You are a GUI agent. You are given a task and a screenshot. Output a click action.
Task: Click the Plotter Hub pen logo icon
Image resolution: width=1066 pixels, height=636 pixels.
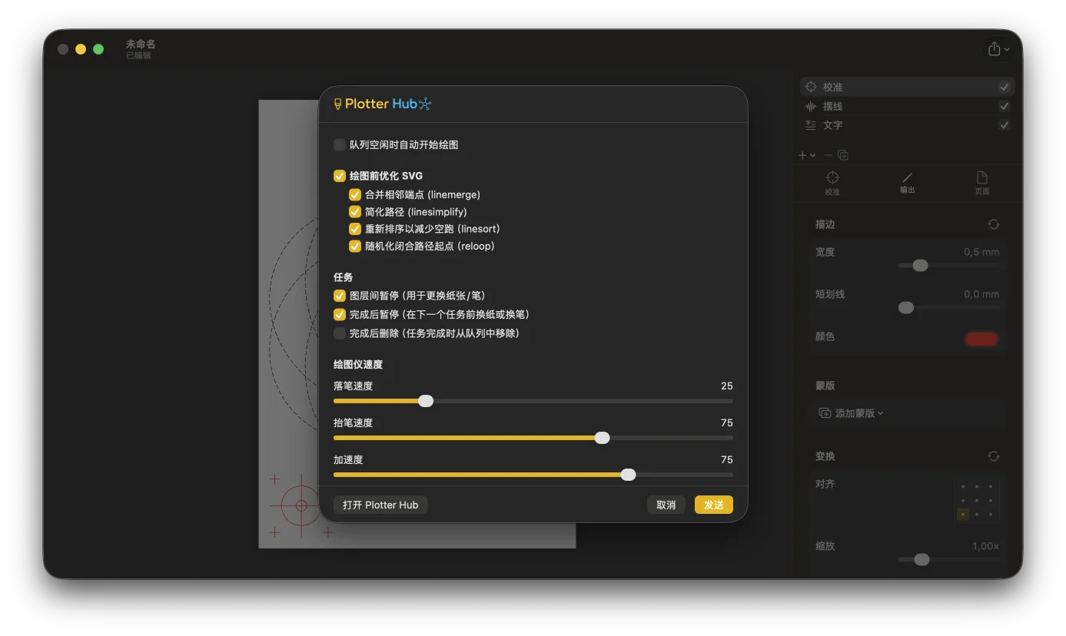(337, 104)
